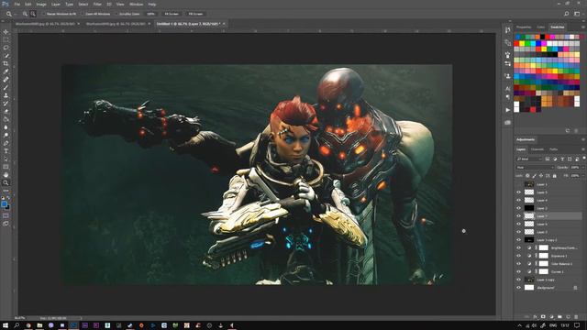Show the top Layer 1 visibility box
The width and height of the screenshot is (587, 330).
(x=519, y=184)
